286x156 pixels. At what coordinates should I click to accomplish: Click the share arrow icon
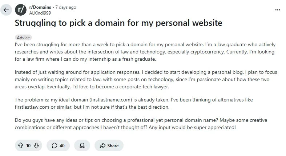(x=102, y=145)
